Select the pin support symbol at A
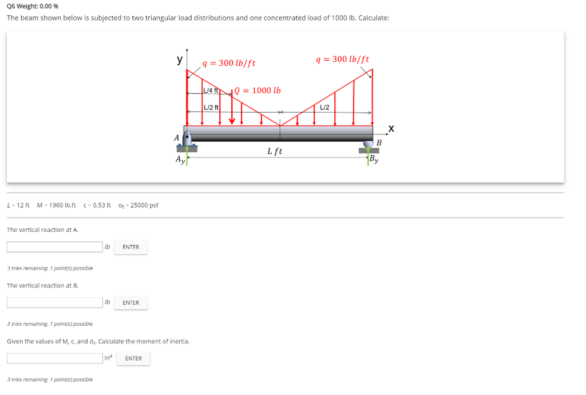 pos(186,143)
